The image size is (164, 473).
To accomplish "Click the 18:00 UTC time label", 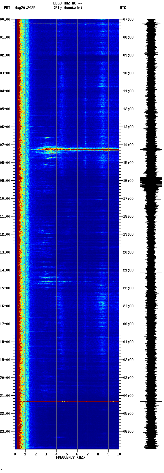I will (128, 216).
